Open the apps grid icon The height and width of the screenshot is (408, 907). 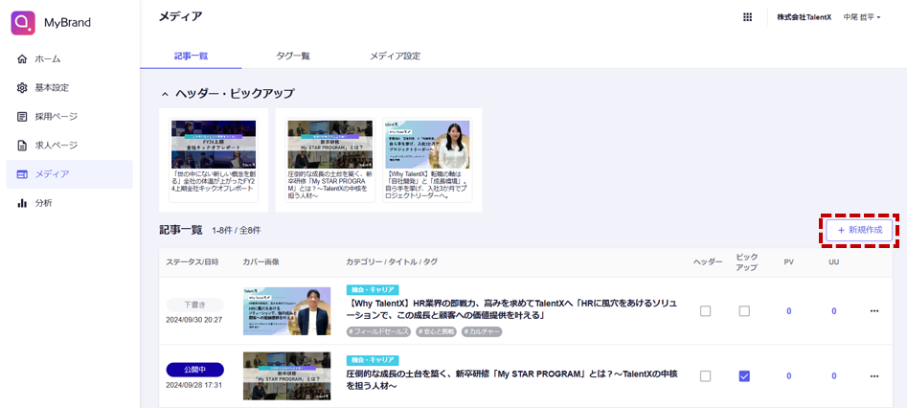coord(748,17)
